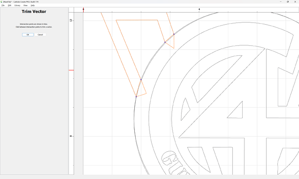Open the Help menu
Image resolution: width=299 pixels, height=179 pixels.
point(32,5)
